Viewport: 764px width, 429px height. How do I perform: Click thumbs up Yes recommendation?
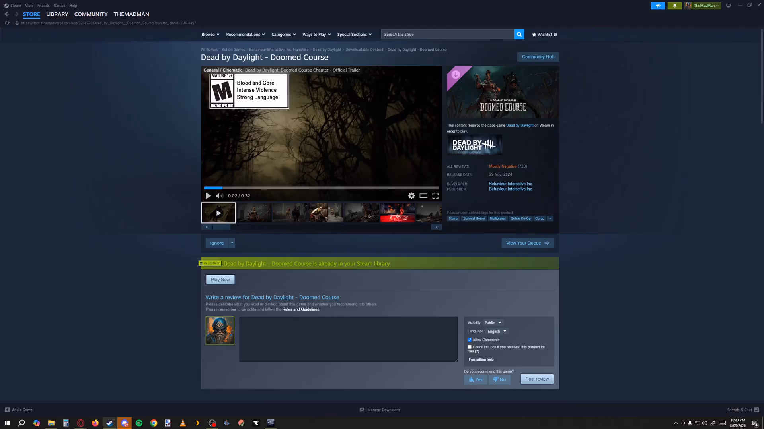[476, 379]
